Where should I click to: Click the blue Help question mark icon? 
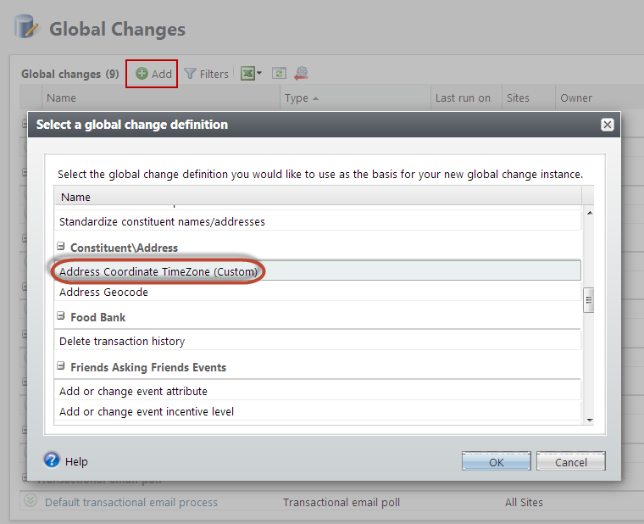coord(52,460)
